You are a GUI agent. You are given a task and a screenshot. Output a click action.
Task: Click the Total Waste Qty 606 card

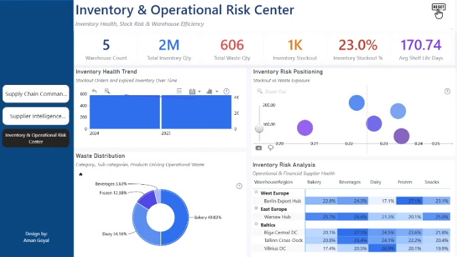coord(232,49)
